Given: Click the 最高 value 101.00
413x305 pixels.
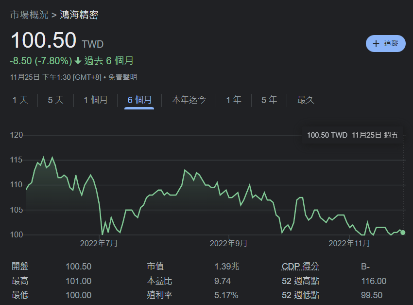Looking at the screenshot, I should [x=79, y=281].
